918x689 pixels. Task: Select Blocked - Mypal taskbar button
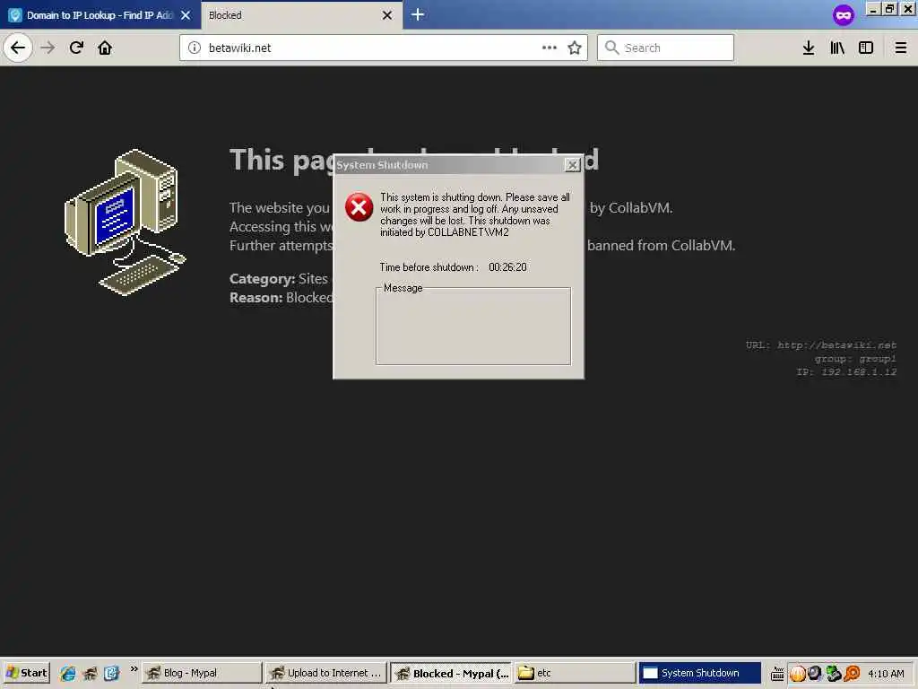[x=451, y=673]
